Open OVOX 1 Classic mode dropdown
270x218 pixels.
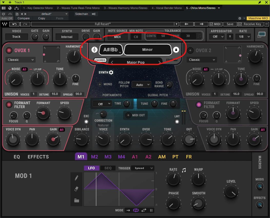coord(21,60)
